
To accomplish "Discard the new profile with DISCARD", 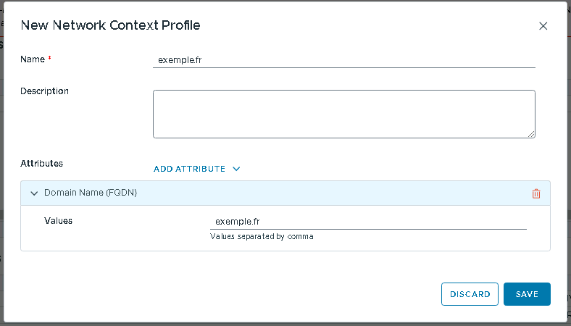I will pyautogui.click(x=470, y=294).
